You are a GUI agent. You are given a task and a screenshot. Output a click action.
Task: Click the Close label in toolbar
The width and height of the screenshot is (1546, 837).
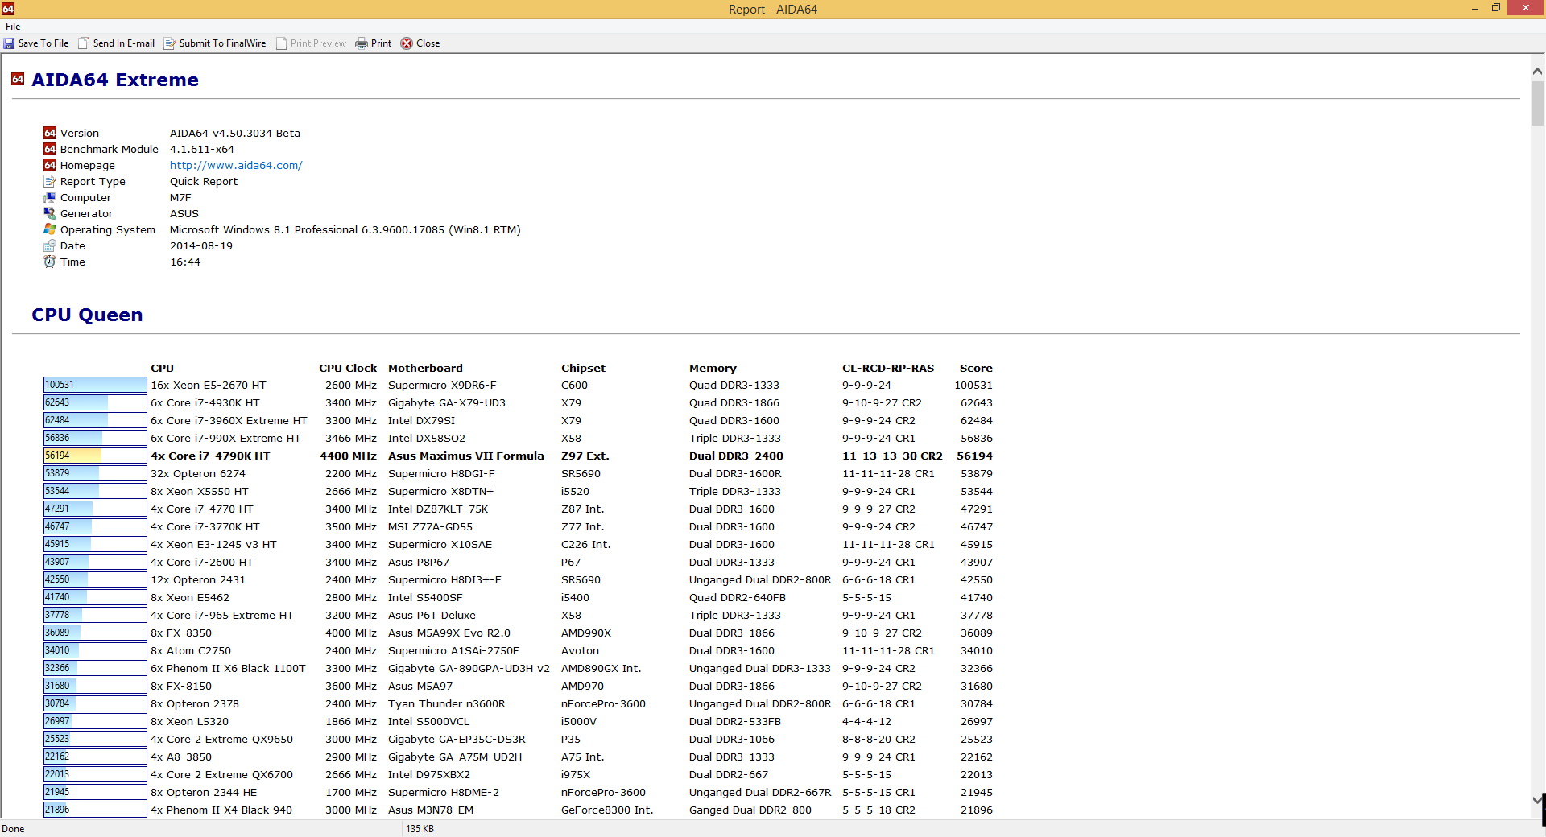pos(428,43)
